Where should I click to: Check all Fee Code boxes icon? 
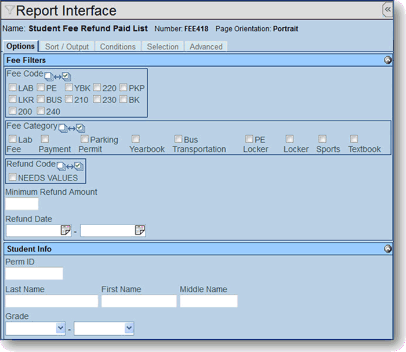coord(66,77)
